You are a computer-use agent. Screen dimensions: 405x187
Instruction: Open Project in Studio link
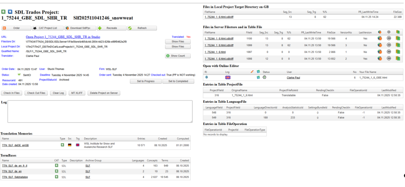63,37
